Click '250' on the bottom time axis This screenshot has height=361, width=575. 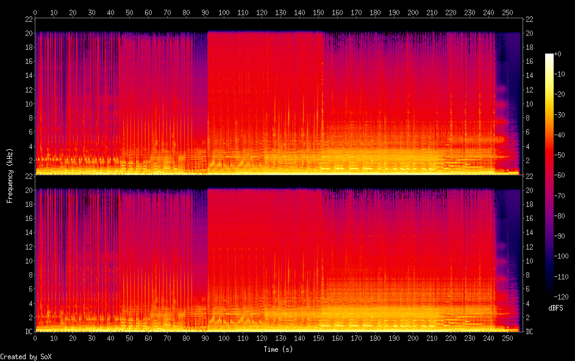(x=507, y=338)
